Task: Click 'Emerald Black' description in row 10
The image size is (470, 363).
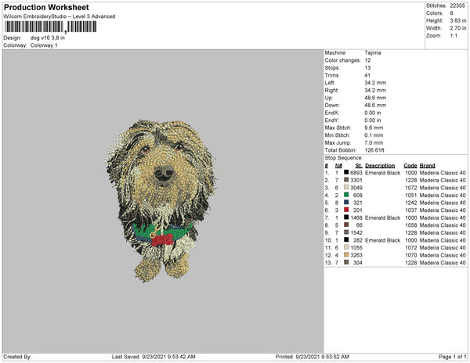Action: (x=383, y=240)
